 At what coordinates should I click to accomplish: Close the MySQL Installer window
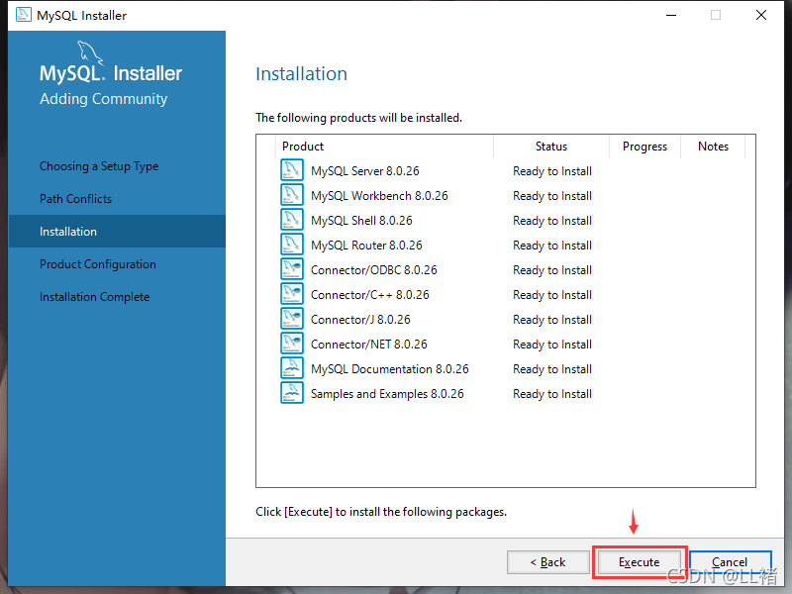click(x=761, y=15)
